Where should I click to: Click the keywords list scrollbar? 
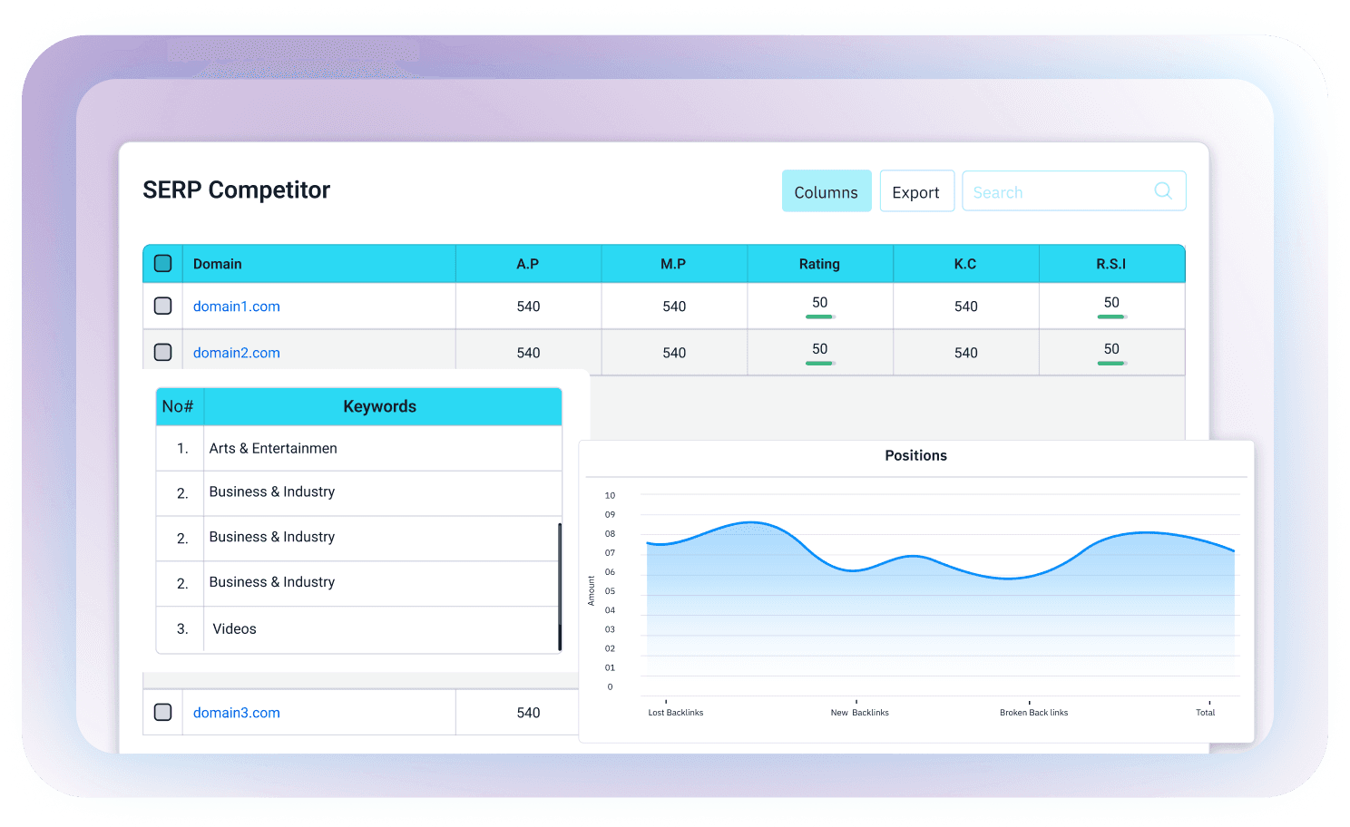560,586
